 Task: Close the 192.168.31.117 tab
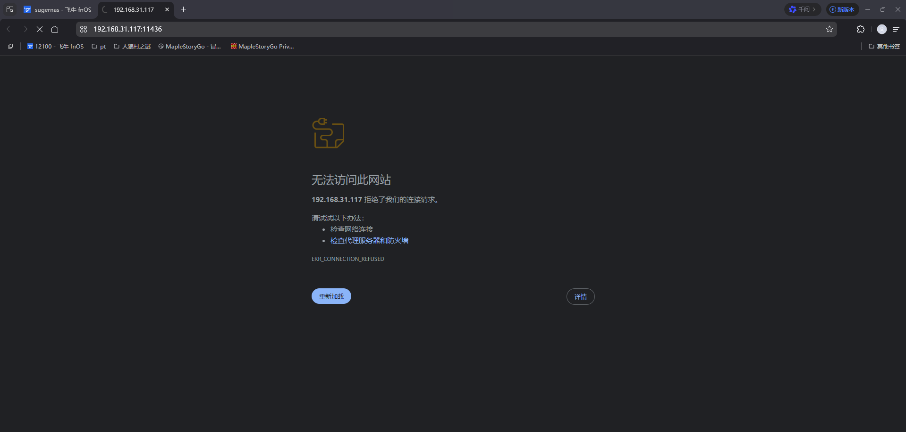167,9
